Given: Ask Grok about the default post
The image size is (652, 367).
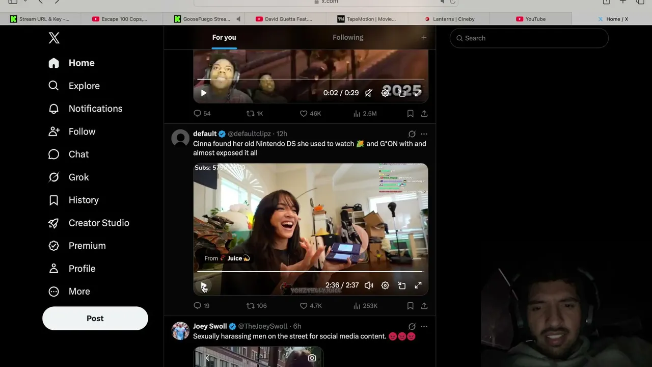Looking at the screenshot, I should 412,134.
